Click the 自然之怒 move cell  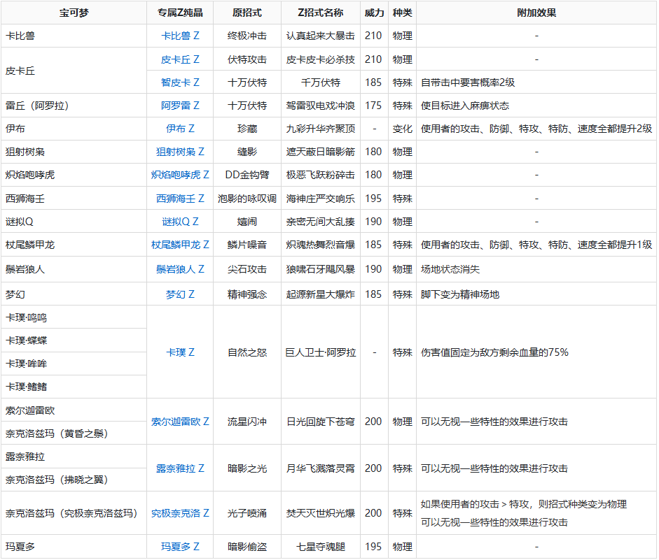[x=247, y=352]
